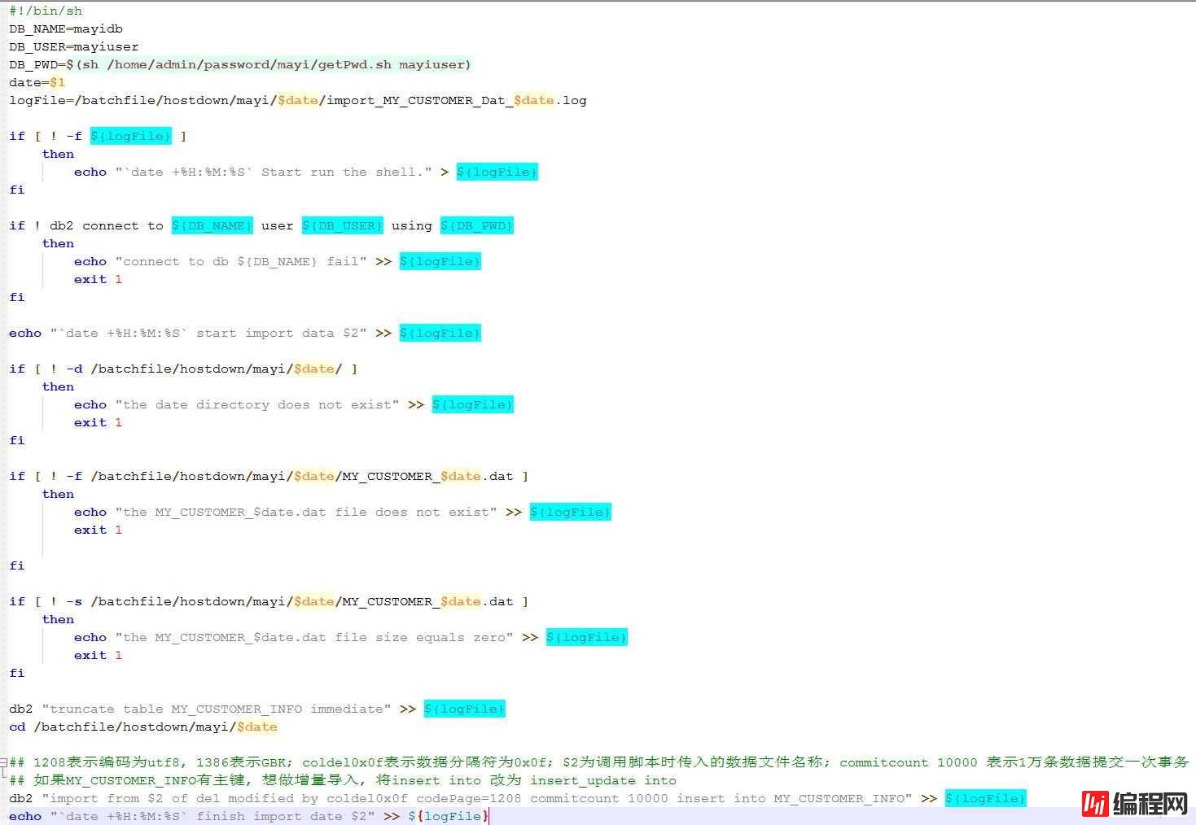Click 'insert_update into' in second comment
This screenshot has width=1196, height=825.
coord(603,780)
